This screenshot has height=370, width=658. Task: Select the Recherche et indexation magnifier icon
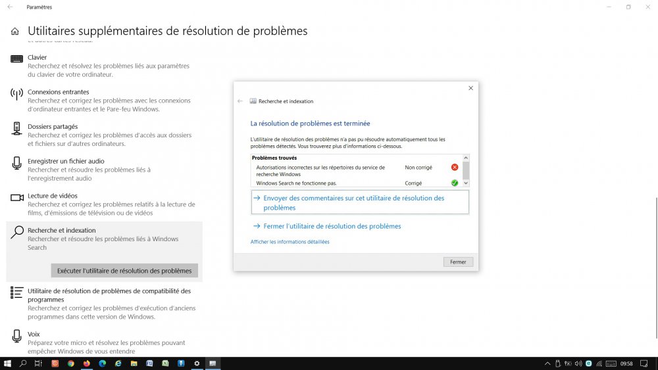click(x=17, y=232)
